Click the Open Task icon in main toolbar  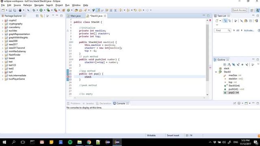tap(80, 10)
